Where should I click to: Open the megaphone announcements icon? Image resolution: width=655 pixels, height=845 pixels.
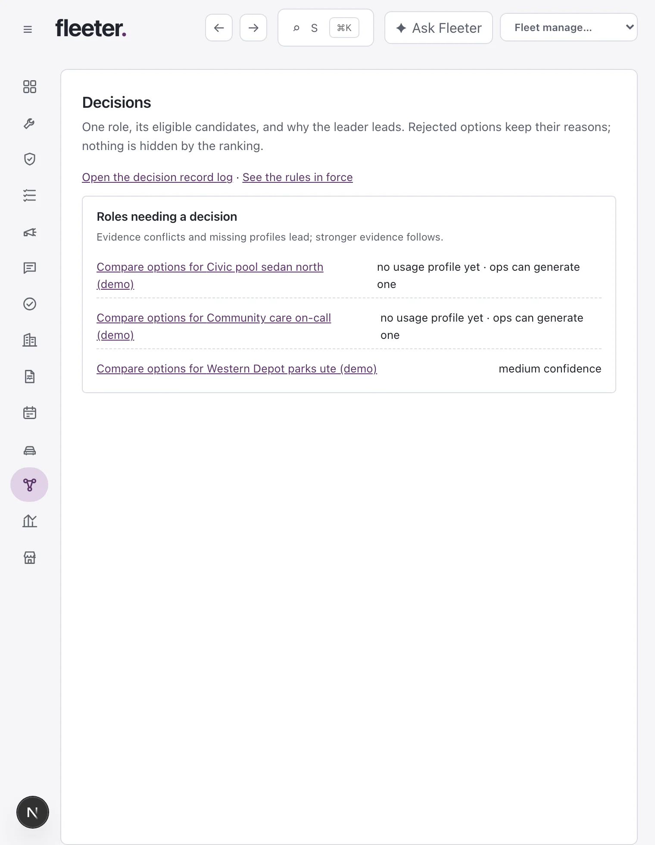coord(29,232)
